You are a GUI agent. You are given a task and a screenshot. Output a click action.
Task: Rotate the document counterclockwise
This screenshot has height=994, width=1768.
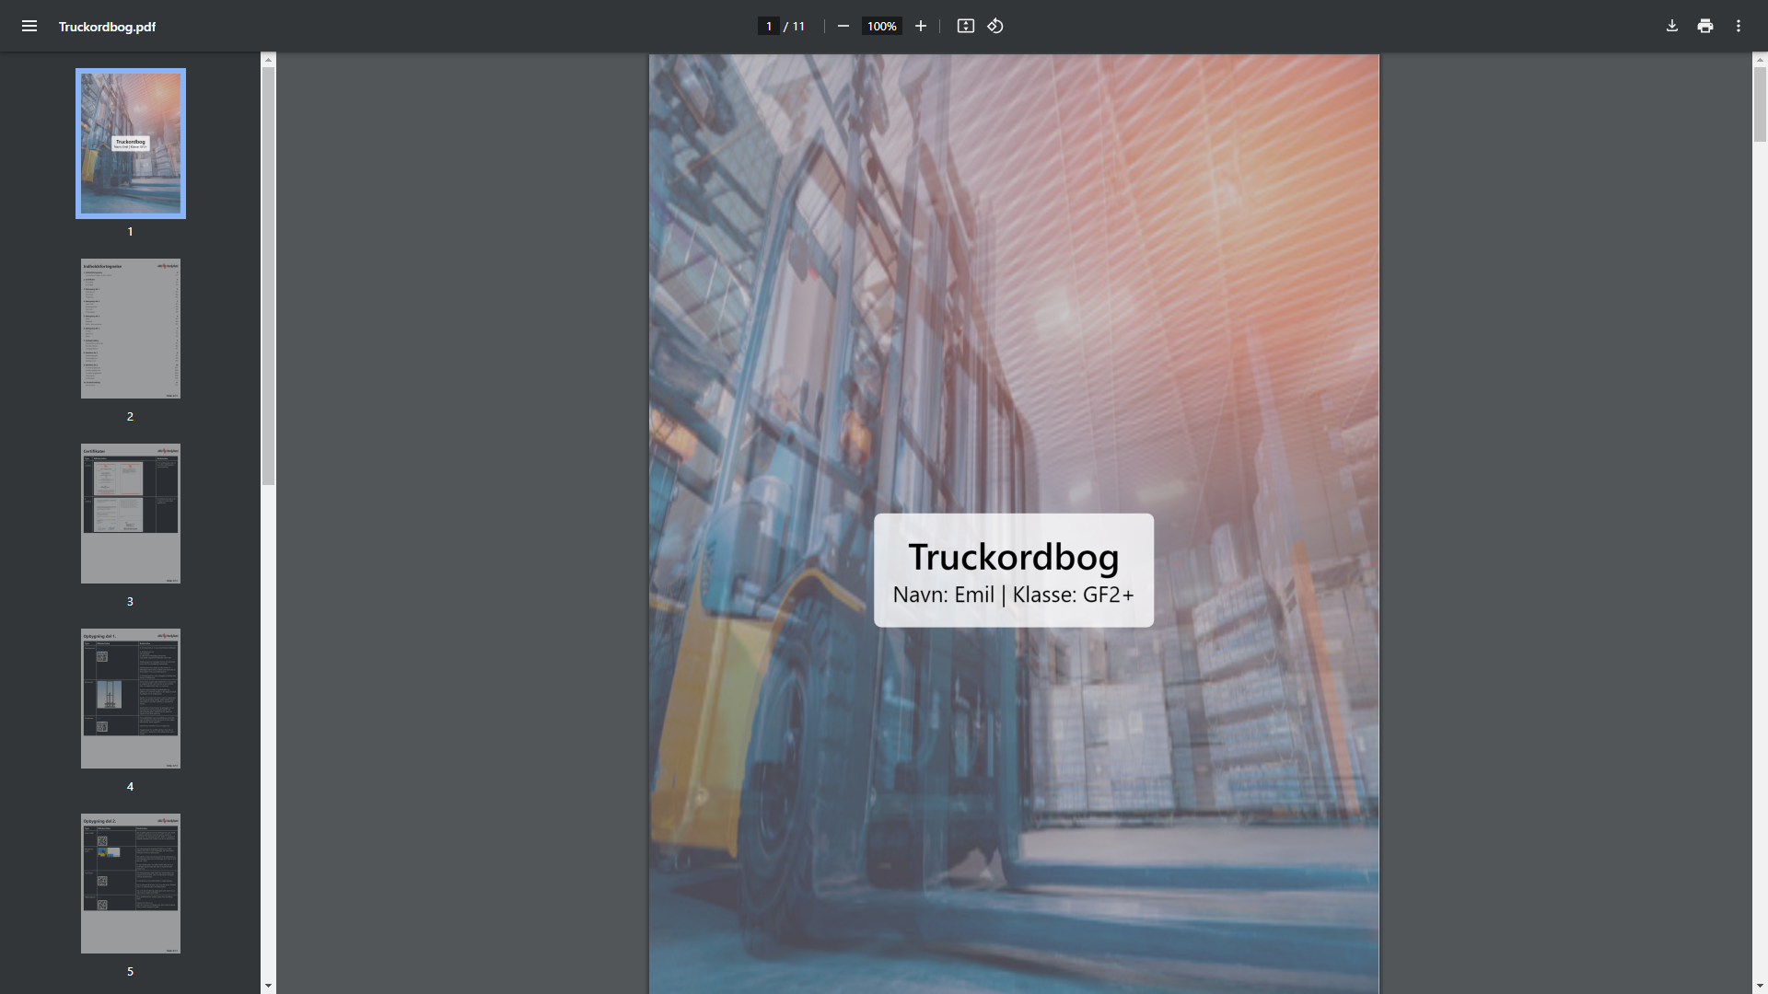995,26
